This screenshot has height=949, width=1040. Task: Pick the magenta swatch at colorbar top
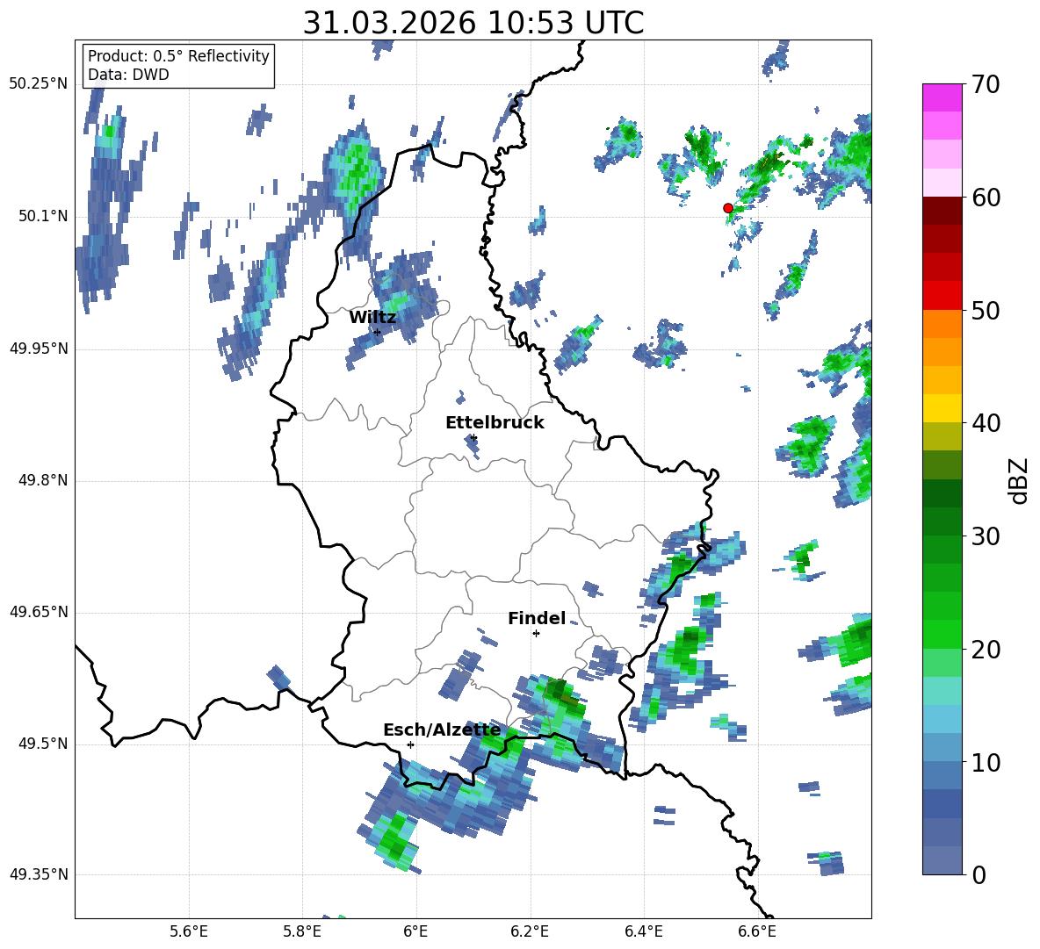pyautogui.click(x=942, y=97)
